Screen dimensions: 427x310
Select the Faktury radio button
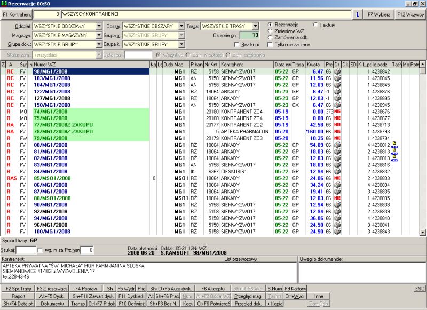click(317, 25)
